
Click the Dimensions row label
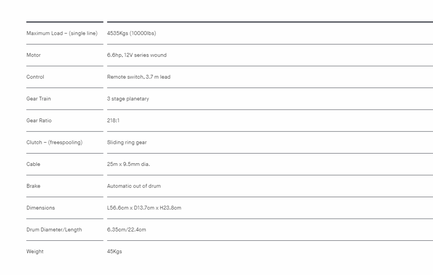click(x=41, y=208)
